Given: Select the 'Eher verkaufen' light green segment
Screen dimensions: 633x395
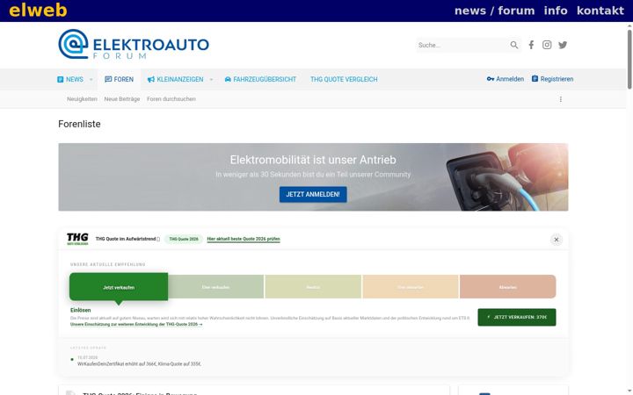Looking at the screenshot, I should coord(216,287).
